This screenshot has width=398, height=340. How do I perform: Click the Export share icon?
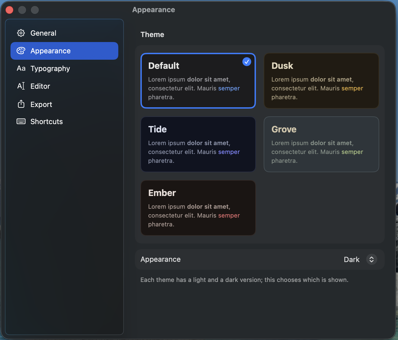click(21, 104)
